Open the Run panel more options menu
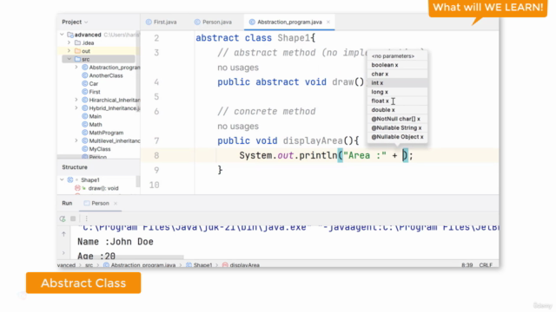This screenshot has height=312, width=556. [x=87, y=218]
